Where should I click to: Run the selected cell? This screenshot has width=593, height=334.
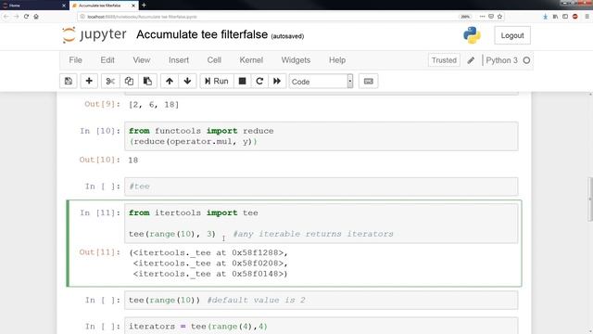216,81
